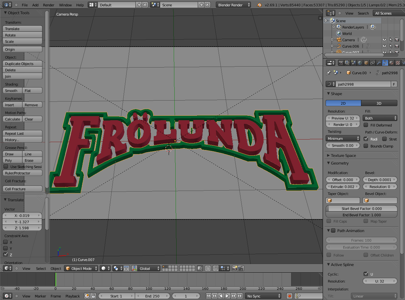Open the 3D View editor type selector
The width and height of the screenshot is (405, 300).
coord(7,268)
